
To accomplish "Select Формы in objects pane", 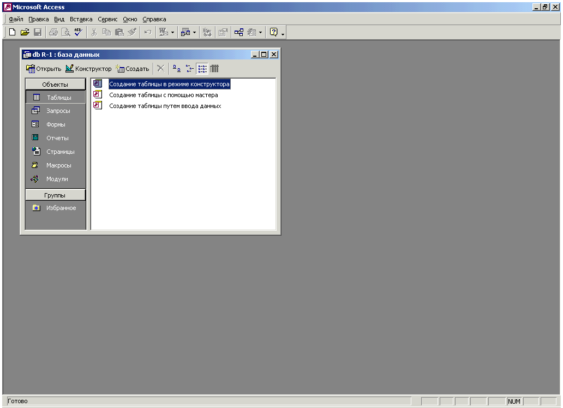I will pos(55,124).
